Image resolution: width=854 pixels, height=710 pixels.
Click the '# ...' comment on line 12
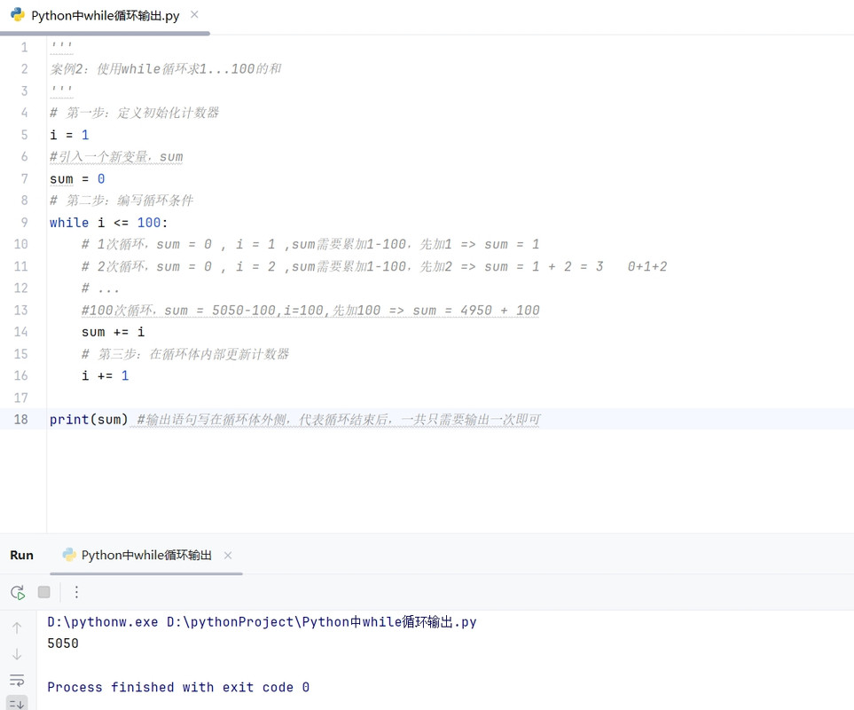pos(100,288)
